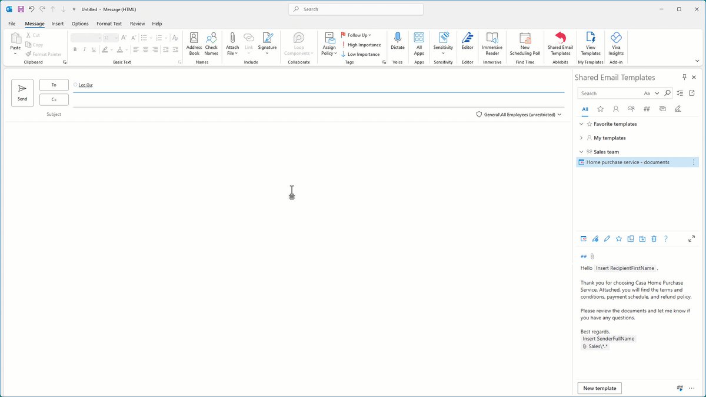The image size is (706, 397).
Task: Edit the selected template with the pencil icon
Action: click(607, 239)
